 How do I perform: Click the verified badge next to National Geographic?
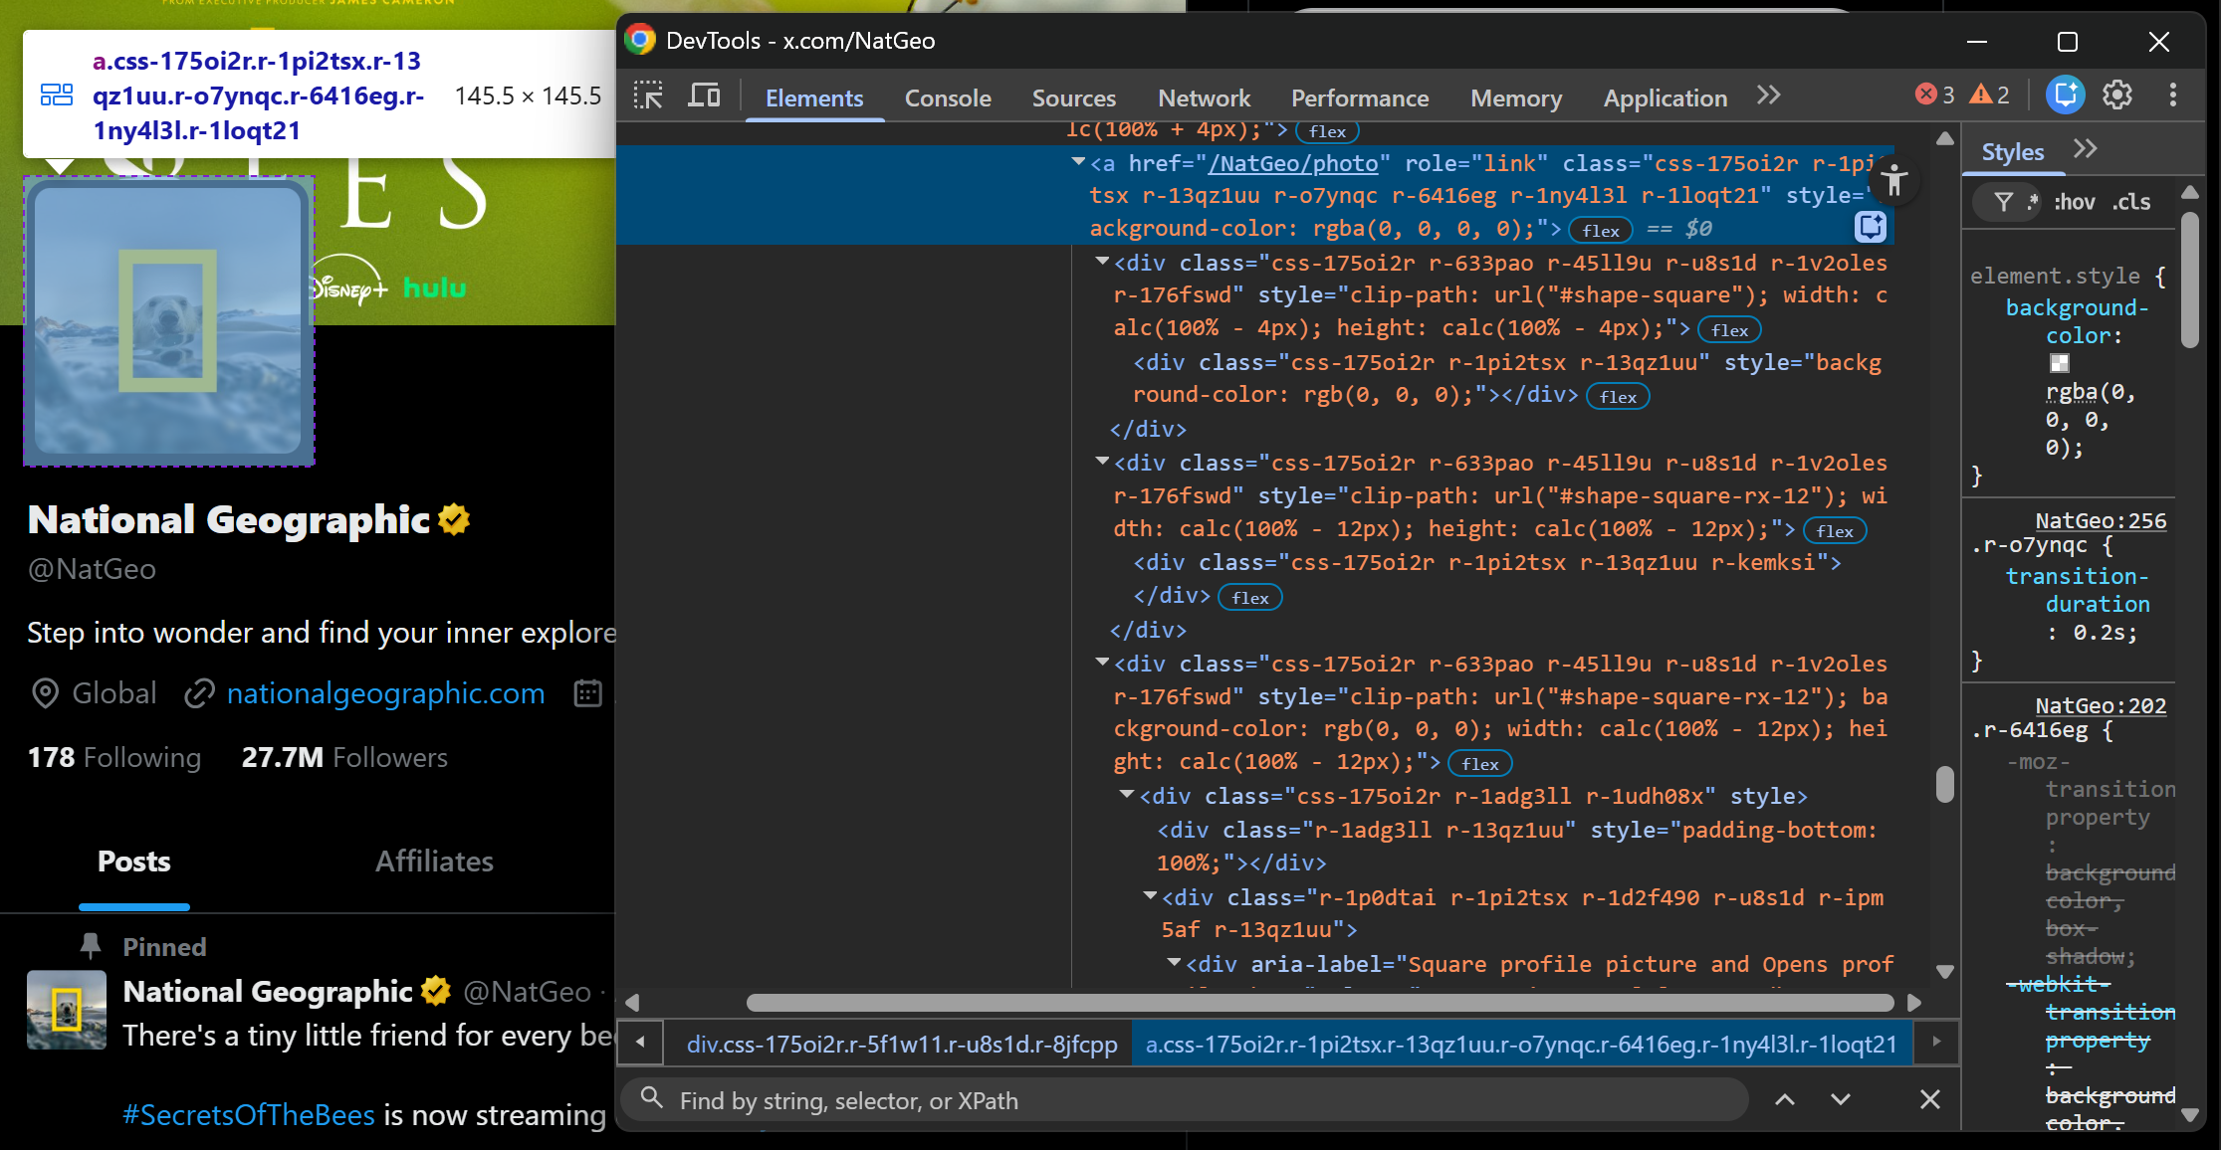point(454,519)
